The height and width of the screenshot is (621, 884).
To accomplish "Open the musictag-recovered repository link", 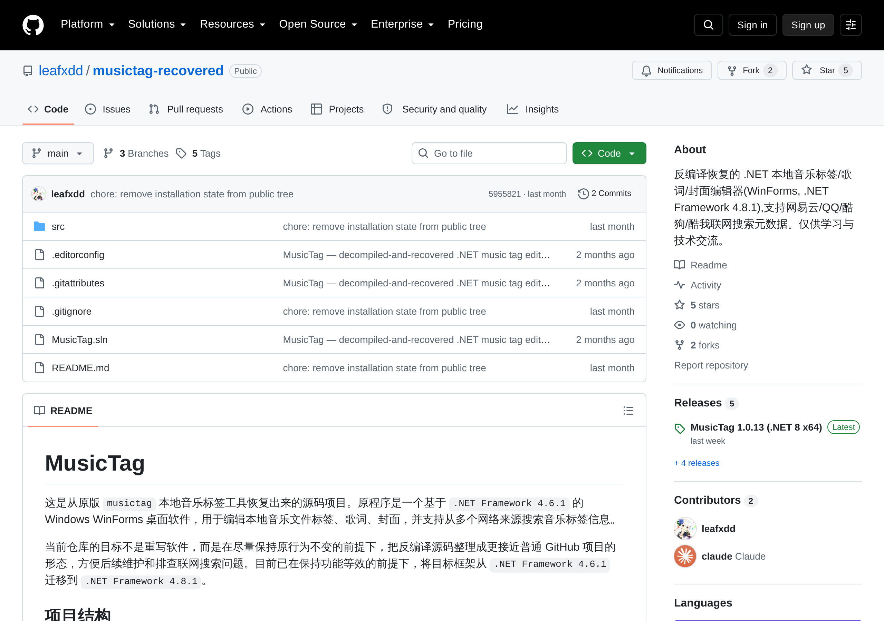I will 158,71.
